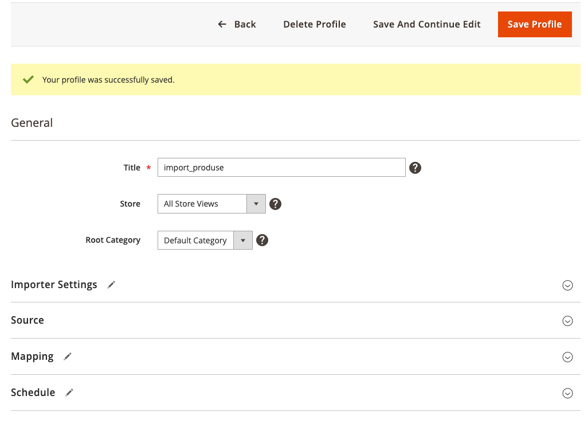588x423 pixels.
Task: Click the Title field label
Action: click(x=132, y=168)
